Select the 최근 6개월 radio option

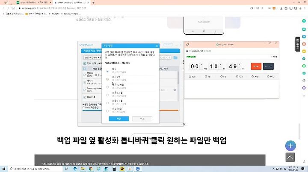click(107, 95)
